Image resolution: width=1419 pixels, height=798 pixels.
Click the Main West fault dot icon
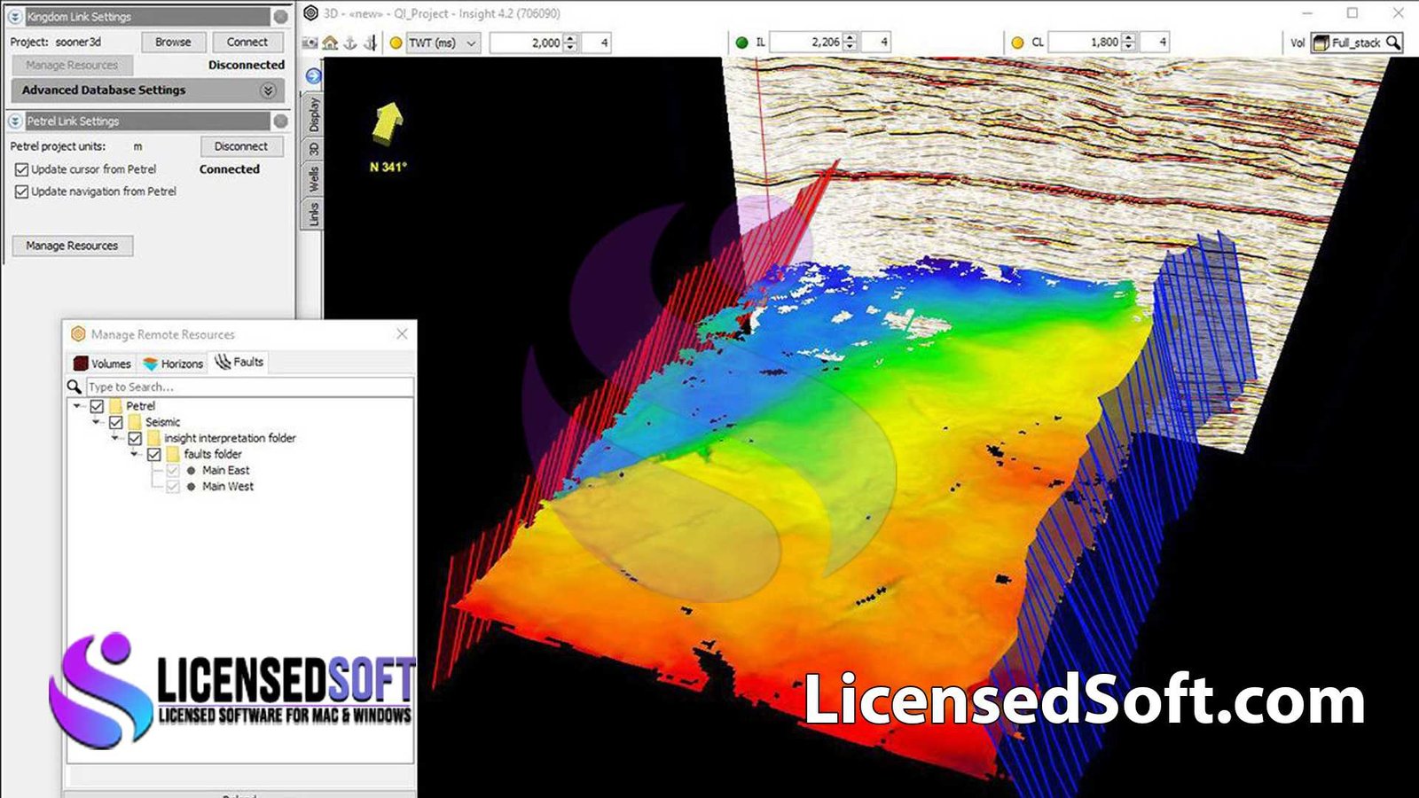(x=191, y=487)
